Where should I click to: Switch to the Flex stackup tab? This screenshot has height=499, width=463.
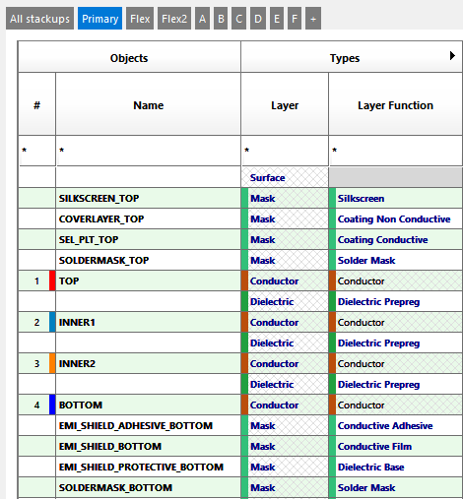pos(140,19)
